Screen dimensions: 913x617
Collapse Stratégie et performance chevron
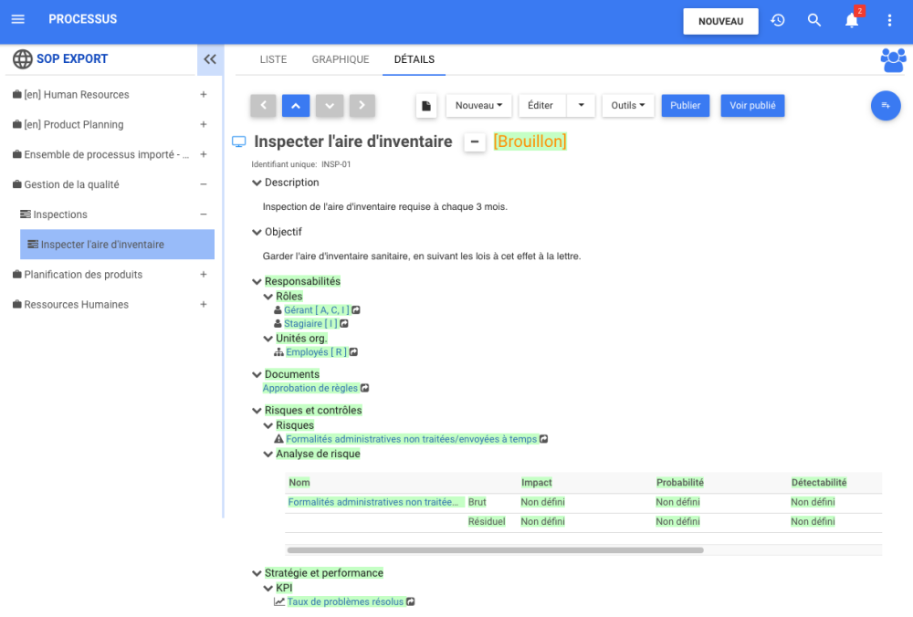click(x=257, y=573)
